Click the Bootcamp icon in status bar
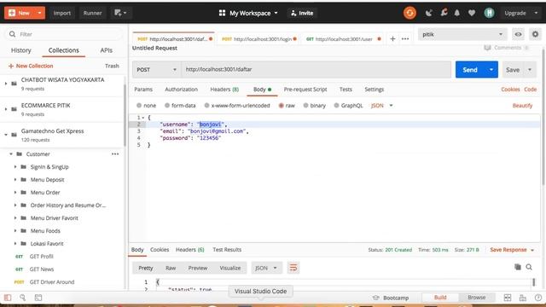The image size is (546, 307). coord(375,298)
